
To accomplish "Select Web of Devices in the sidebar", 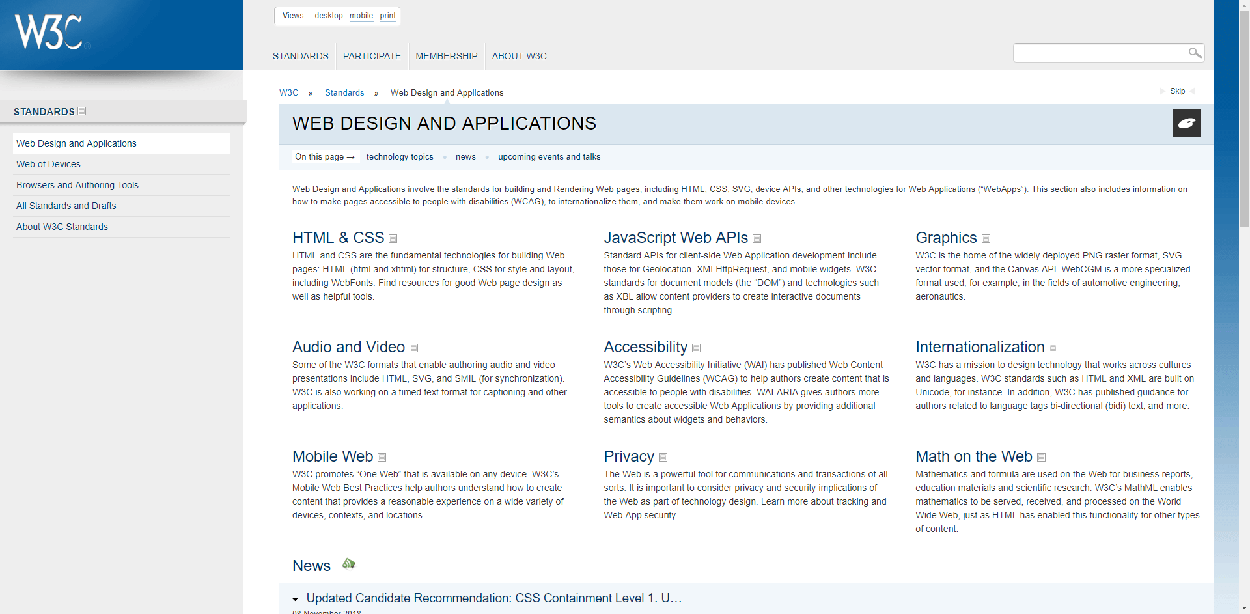I will coord(48,164).
